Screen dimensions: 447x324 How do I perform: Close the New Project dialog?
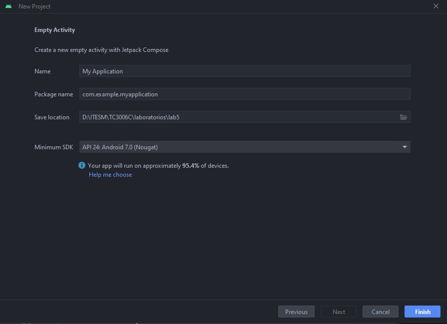[436, 6]
